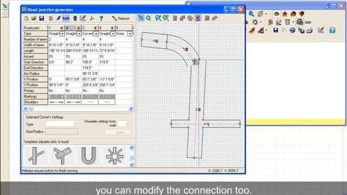Viewport: 347px width, 195px height.
Task: Click the layers icon in background window
Action: [260, 14]
